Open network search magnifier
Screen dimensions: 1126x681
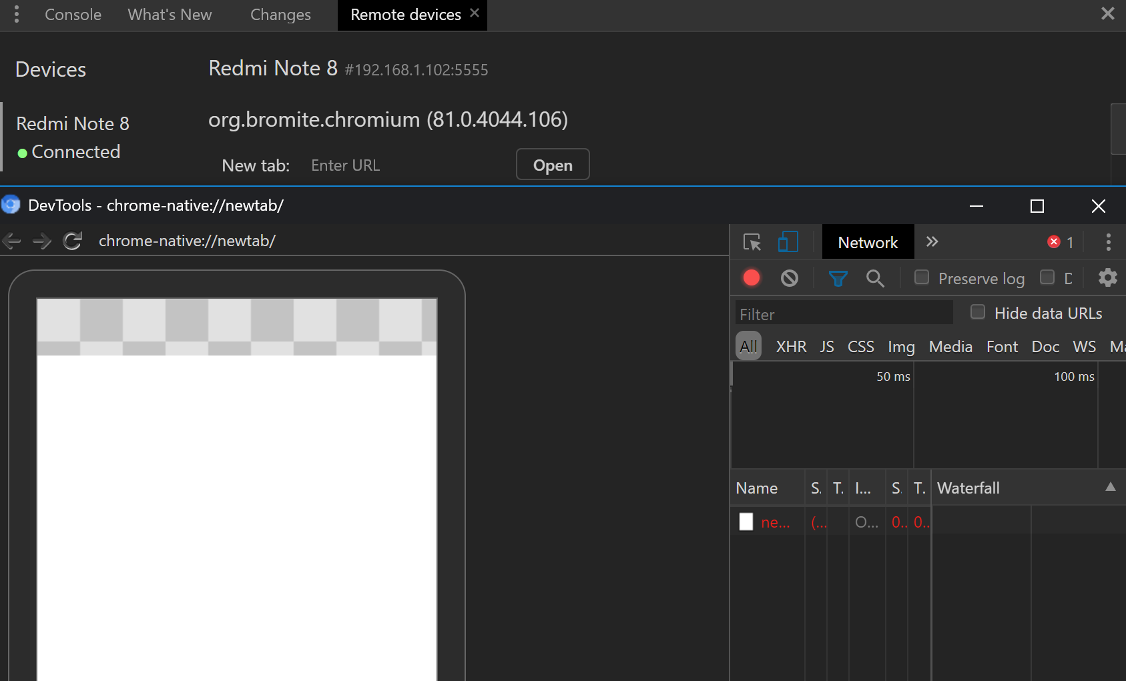875,278
